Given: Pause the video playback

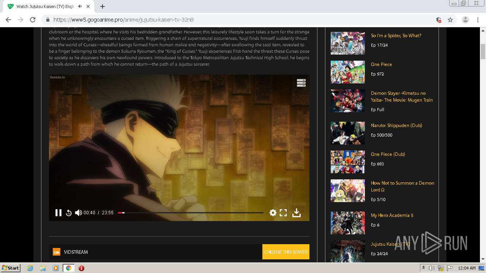Looking at the screenshot, I should point(58,213).
